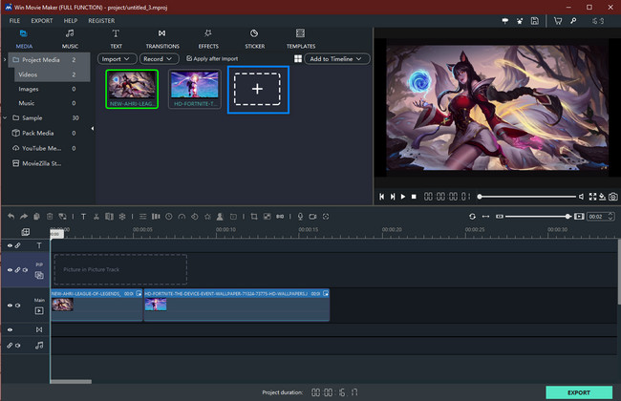Viewport: 621px width, 401px height.
Task: Toggle the Apply after import checkbox
Action: [189, 58]
